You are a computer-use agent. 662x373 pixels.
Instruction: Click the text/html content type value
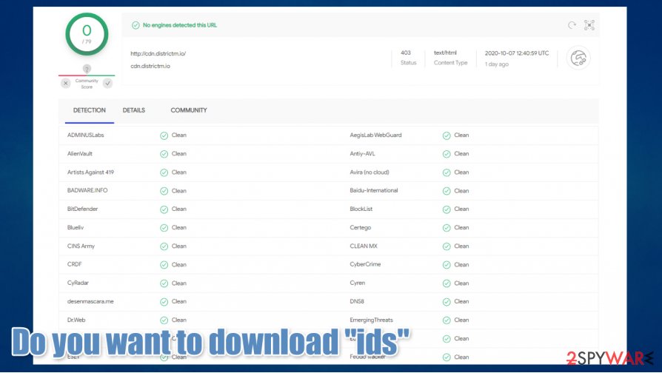pyautogui.click(x=445, y=53)
